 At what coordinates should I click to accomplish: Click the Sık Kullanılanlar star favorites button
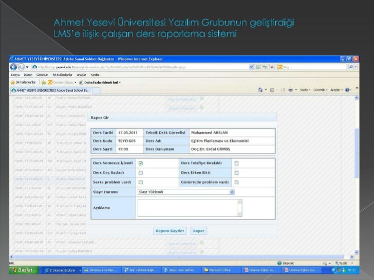click(x=23, y=83)
